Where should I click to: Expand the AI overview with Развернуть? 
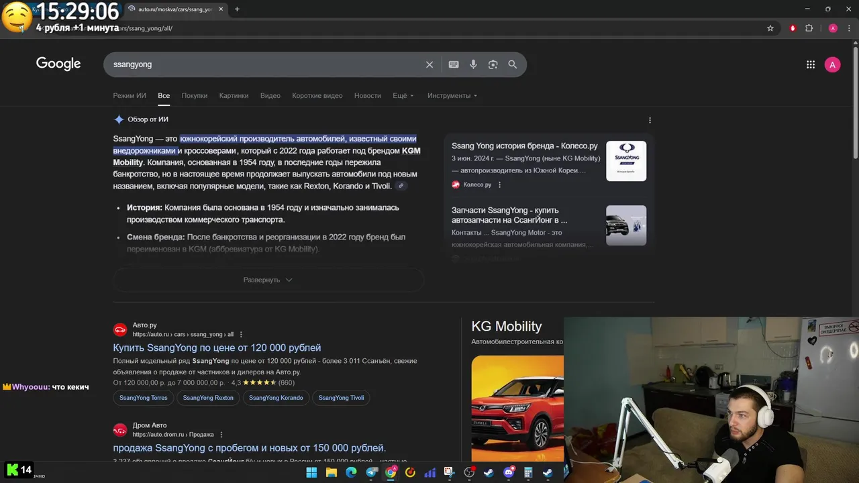[x=268, y=280]
